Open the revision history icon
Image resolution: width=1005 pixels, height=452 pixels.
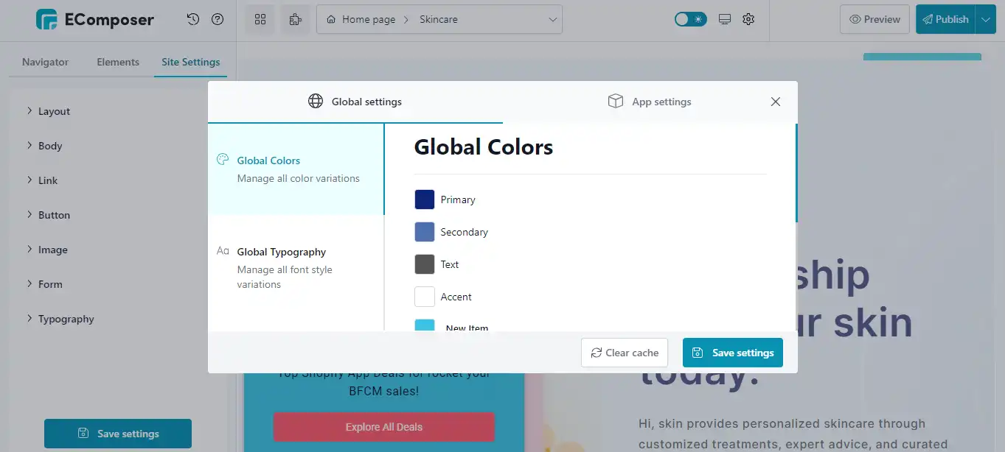pyautogui.click(x=193, y=20)
